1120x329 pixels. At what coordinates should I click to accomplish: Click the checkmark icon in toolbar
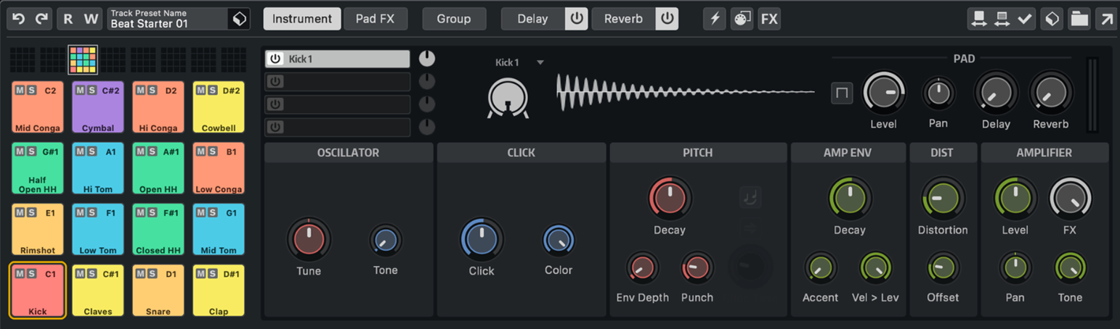tap(1025, 19)
